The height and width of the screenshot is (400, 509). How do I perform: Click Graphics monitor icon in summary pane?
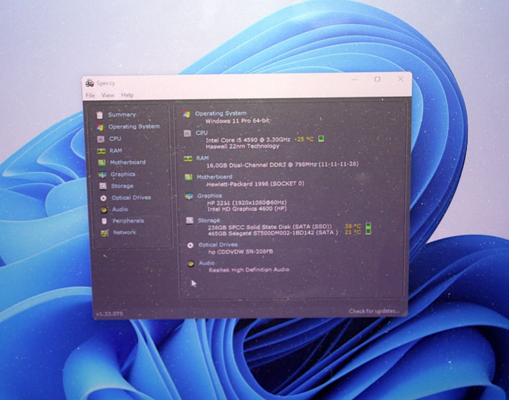[189, 196]
